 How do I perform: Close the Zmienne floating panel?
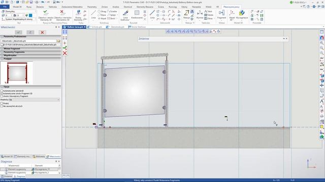pyautogui.click(x=286, y=38)
